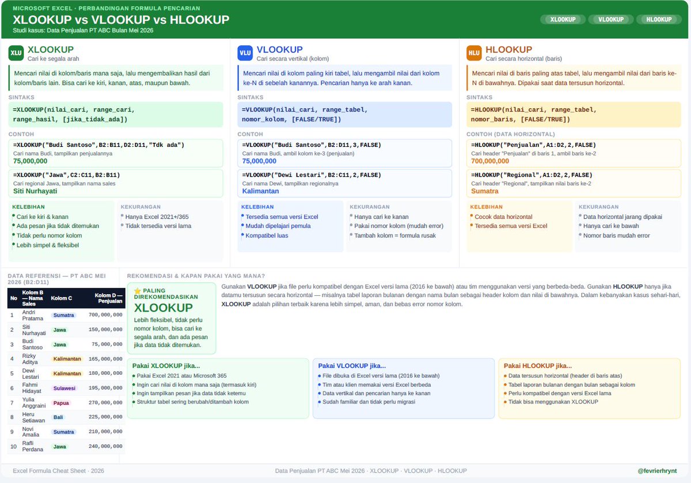This screenshot has width=691, height=483.
Task: Click the "Kolom C" table header
Action: (x=62, y=298)
